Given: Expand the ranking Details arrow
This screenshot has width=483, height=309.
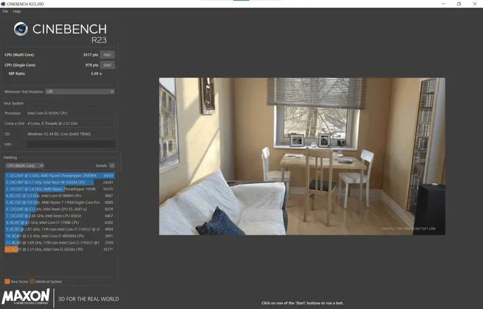Looking at the screenshot, I should 112,166.
